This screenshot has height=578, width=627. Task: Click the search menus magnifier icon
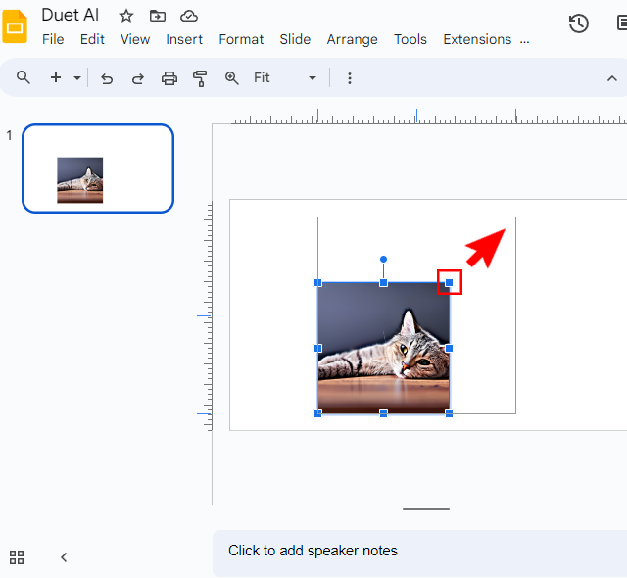point(24,77)
